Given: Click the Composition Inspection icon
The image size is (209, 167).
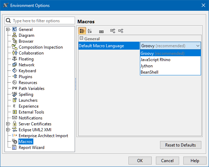Looking at the screenshot, I should tap(15, 47).
